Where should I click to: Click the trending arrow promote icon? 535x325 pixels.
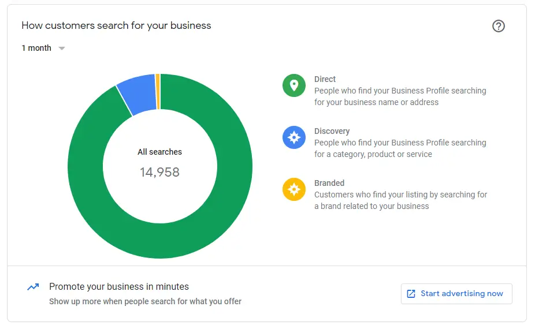pyautogui.click(x=33, y=287)
